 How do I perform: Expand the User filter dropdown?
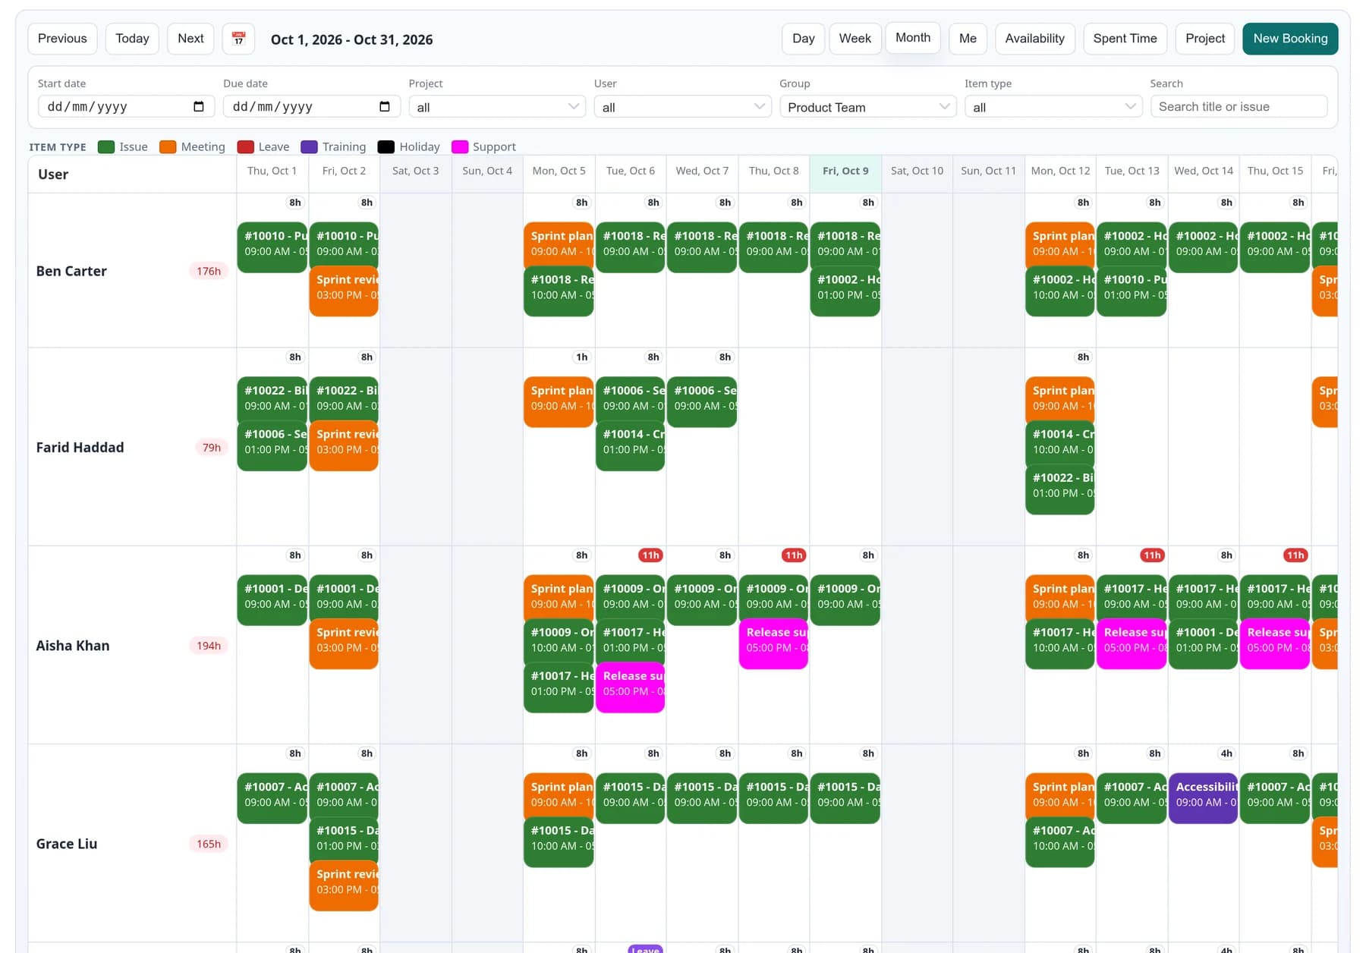point(682,107)
